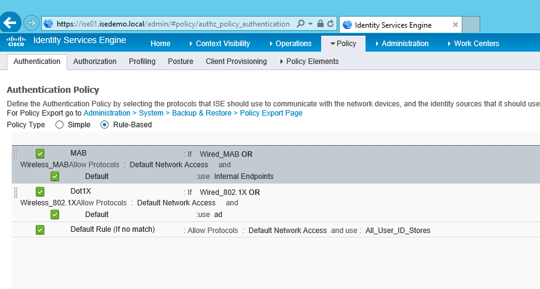Click the search magnifier in address bar
This screenshot has height=289, width=540.
click(300, 24)
